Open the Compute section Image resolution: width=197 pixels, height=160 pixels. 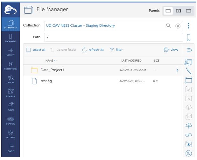click(x=11, y=120)
